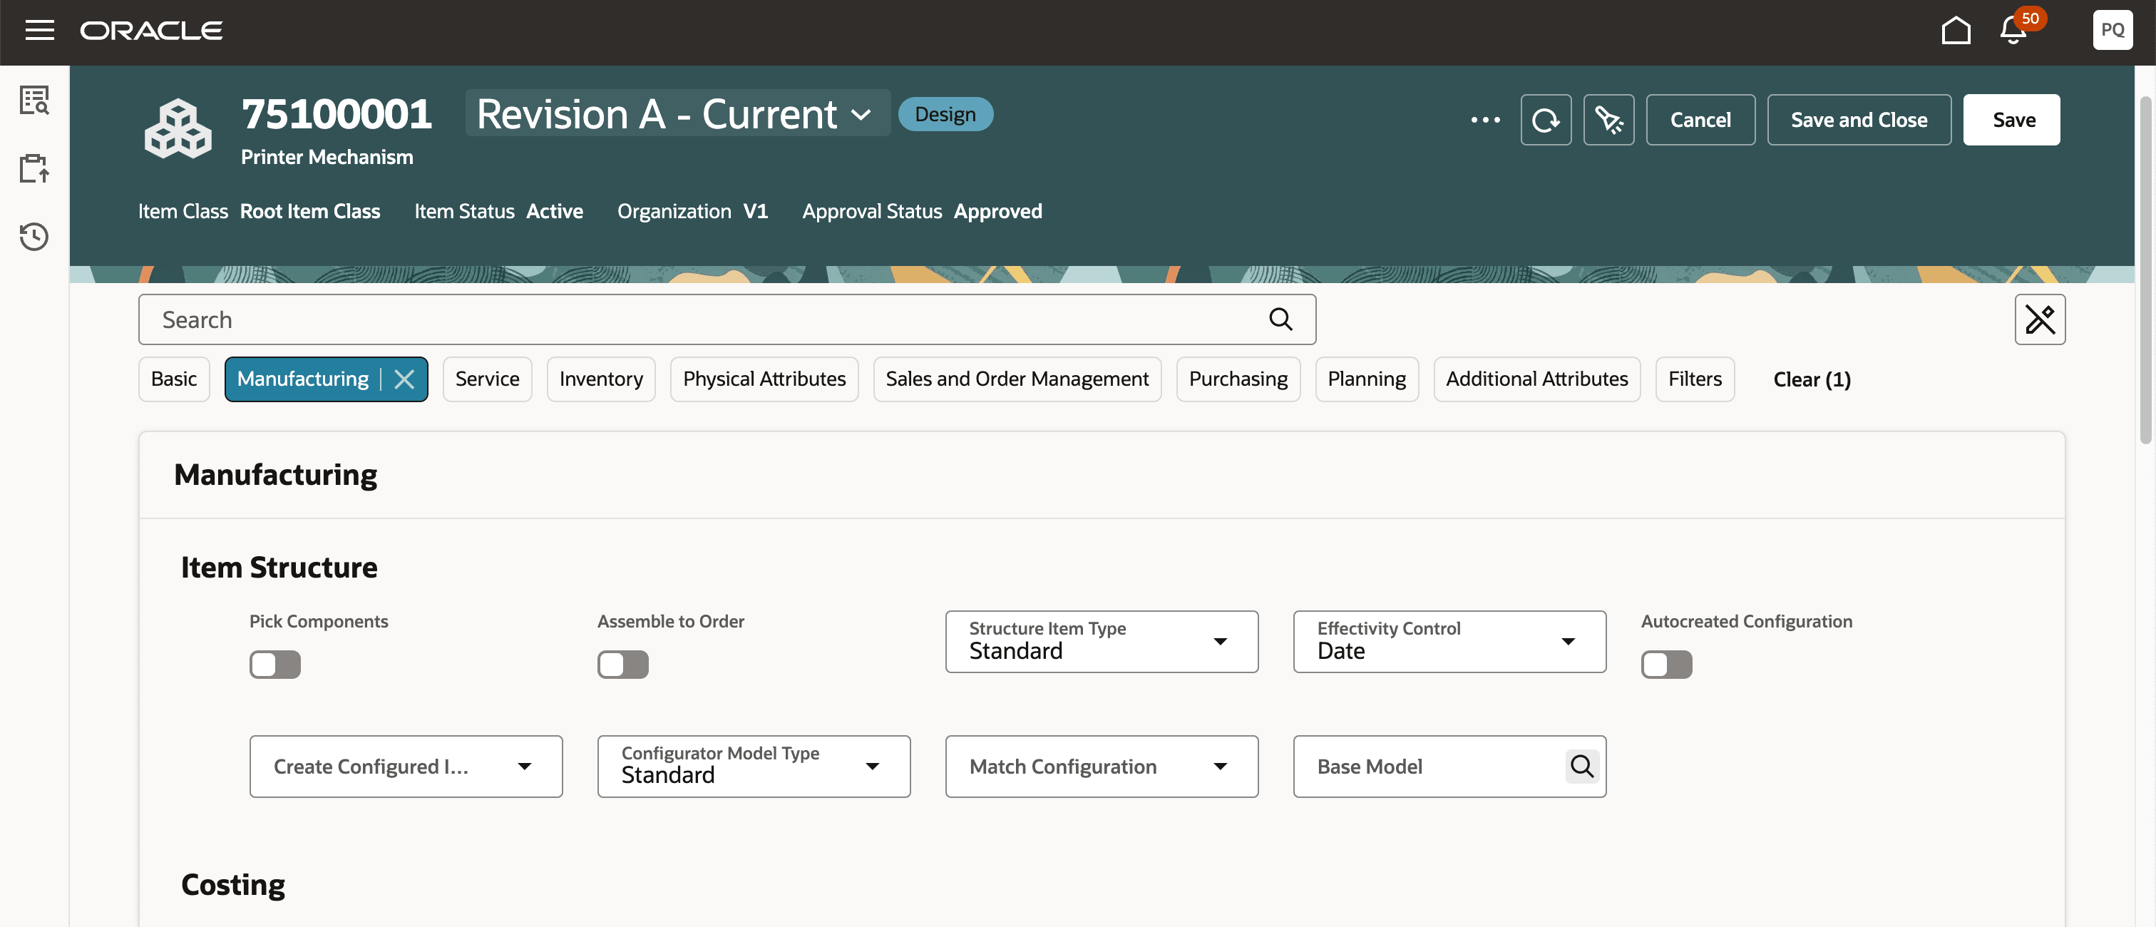This screenshot has height=927, width=2156.
Task: Open notifications bell with 50 badge
Action: coord(2013,30)
